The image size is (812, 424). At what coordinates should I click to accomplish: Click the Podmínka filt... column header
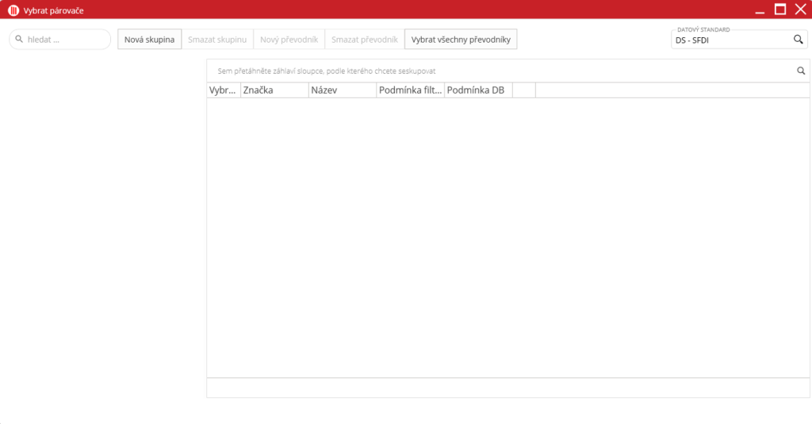click(410, 90)
